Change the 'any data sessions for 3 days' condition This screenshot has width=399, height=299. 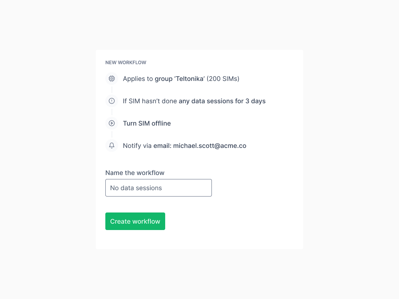222,101
